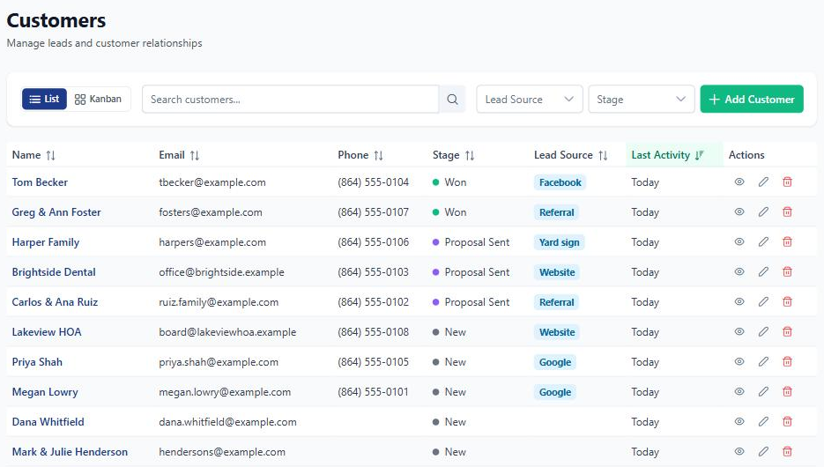
Task: Open the Lead Source filter dropdown
Action: (529, 100)
